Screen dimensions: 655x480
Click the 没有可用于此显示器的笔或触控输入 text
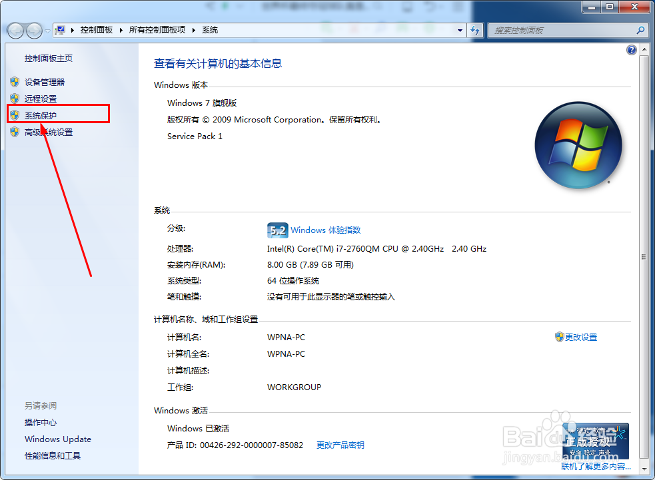click(x=331, y=297)
